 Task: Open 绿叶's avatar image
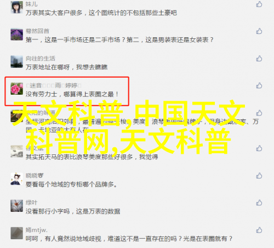17,206
